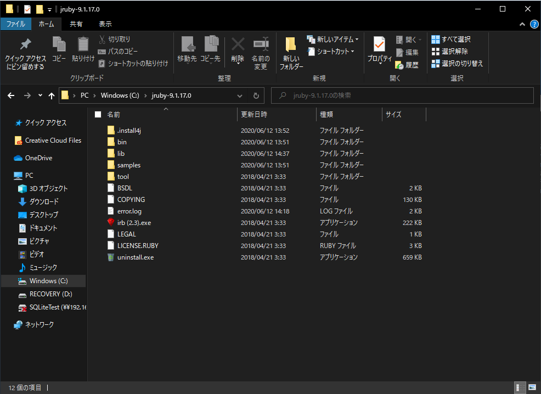Click PC in address breadcrumb
541x394 pixels.
[84, 95]
